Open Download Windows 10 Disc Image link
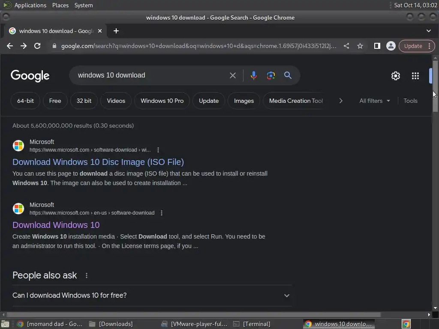 [98, 162]
